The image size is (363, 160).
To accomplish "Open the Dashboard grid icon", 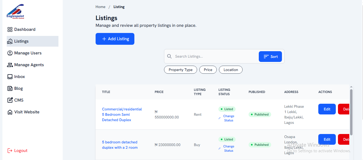I will point(10,29).
